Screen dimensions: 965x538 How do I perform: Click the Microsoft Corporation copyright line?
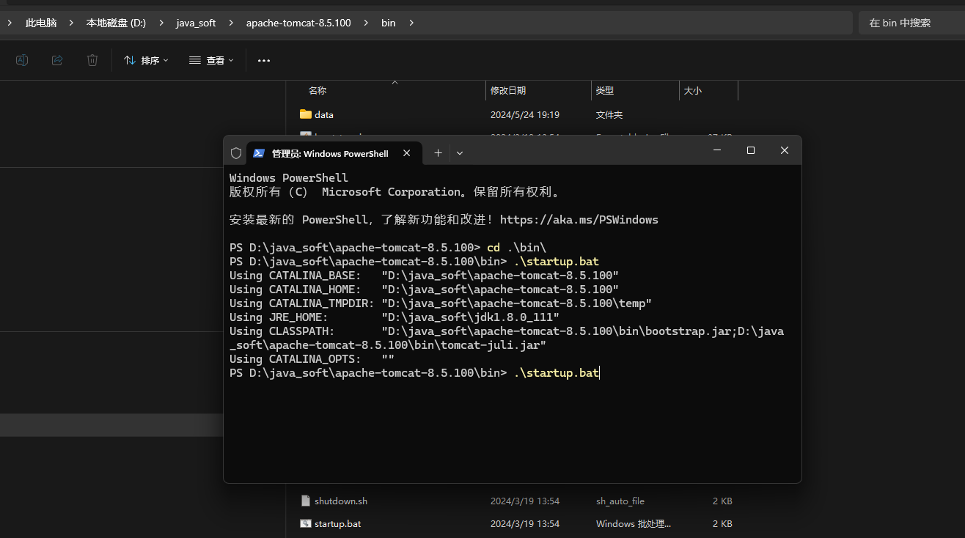(395, 192)
